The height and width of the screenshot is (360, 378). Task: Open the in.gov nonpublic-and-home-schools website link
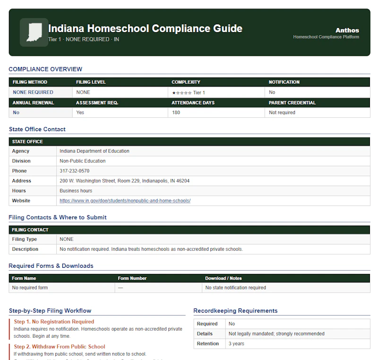[x=125, y=201]
